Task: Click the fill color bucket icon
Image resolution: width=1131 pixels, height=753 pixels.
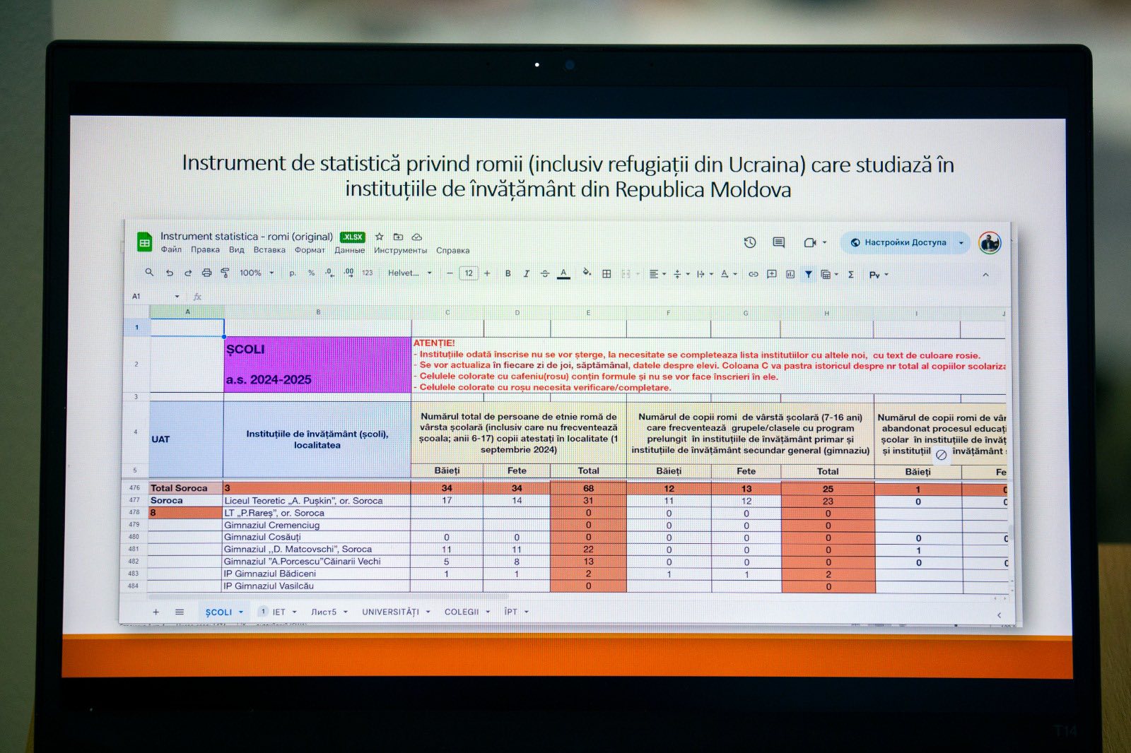Action: (x=586, y=273)
